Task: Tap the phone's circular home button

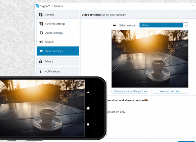Action: [x=88, y=108]
